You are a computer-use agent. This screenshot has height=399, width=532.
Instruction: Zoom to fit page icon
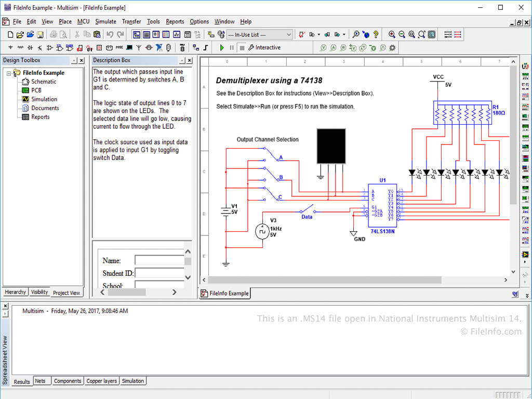421,35
